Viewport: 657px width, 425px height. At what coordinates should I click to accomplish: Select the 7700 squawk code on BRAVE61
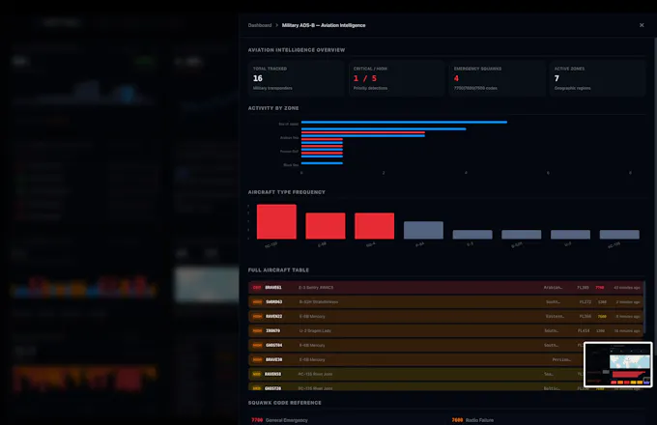pyautogui.click(x=600, y=288)
